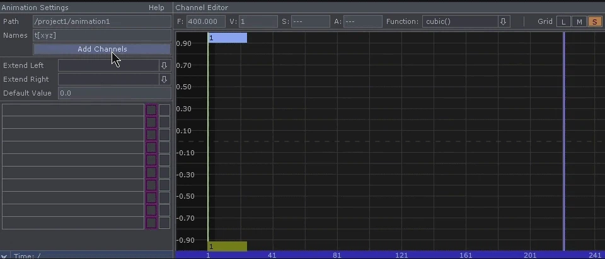Click the topmost empty channel name row
This screenshot has height=259, width=605.
point(73,109)
